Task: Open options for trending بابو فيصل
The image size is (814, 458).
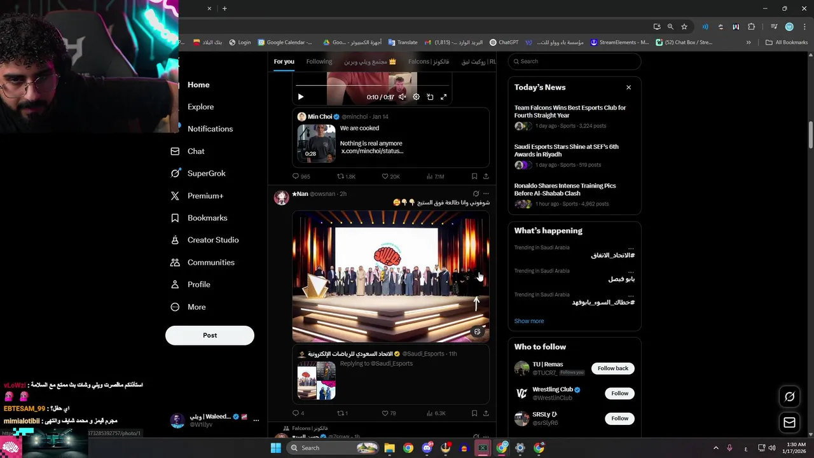Action: pos(631,272)
